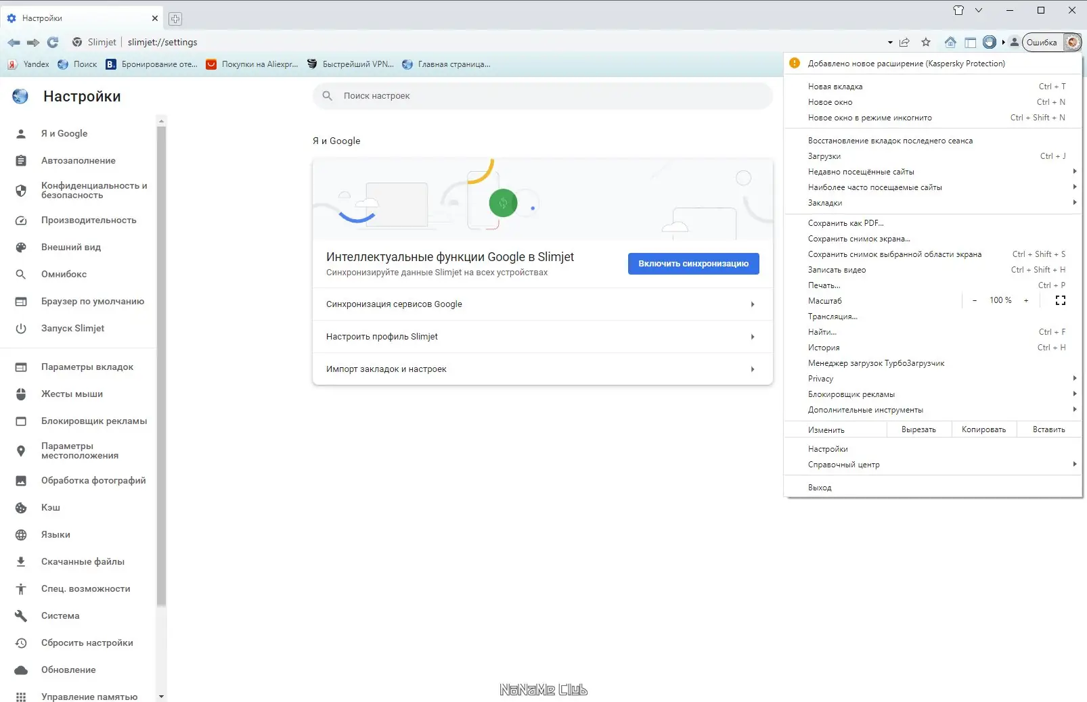The width and height of the screenshot is (1087, 702).
Task: Expand the Закладки submenu
Action: click(1075, 202)
